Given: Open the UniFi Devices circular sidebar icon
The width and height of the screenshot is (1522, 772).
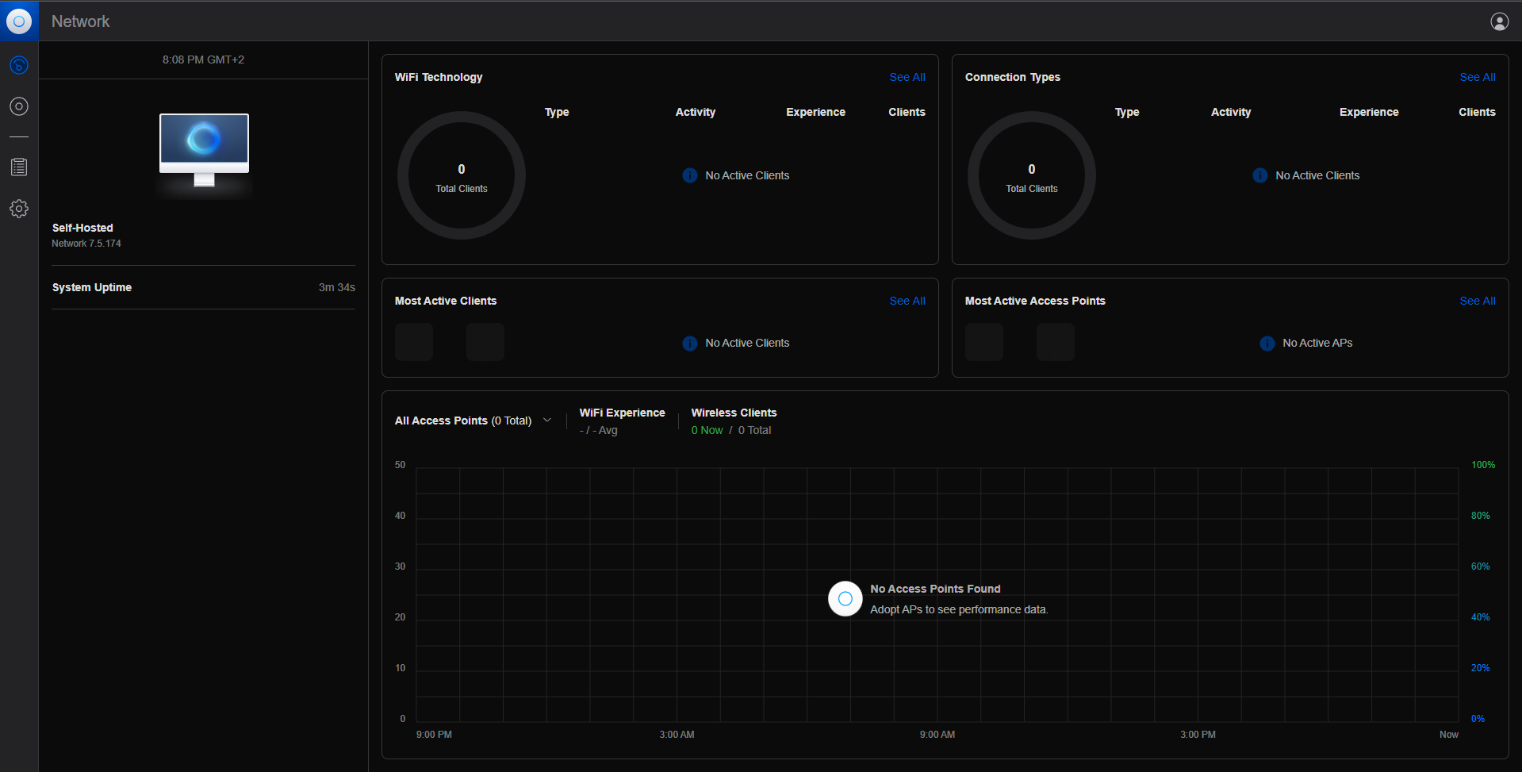Looking at the screenshot, I should point(19,106).
